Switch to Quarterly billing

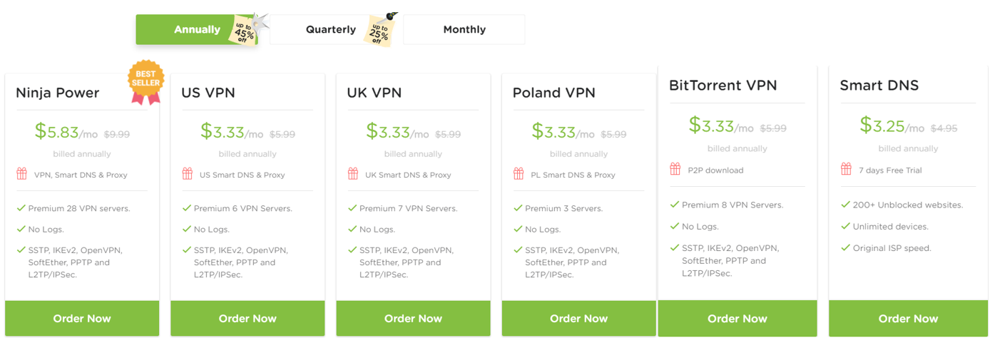(x=330, y=29)
